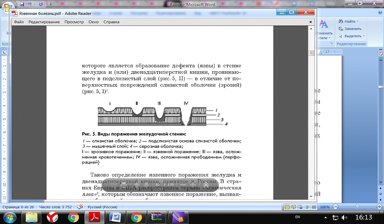384x224 pixels.
Task: Switch to Microsoft Word taskbar icon
Action: pos(115,217)
